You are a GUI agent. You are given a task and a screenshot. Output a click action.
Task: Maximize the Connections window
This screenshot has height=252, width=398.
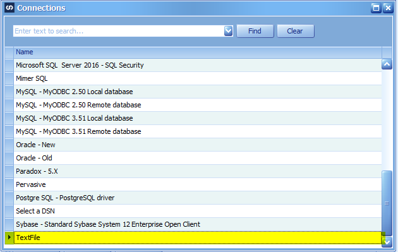376,8
